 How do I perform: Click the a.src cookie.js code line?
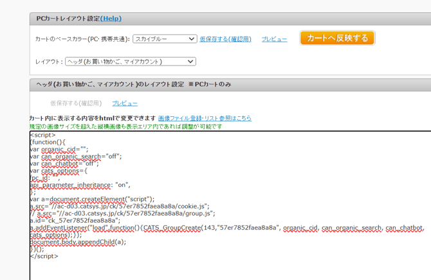coord(120,206)
